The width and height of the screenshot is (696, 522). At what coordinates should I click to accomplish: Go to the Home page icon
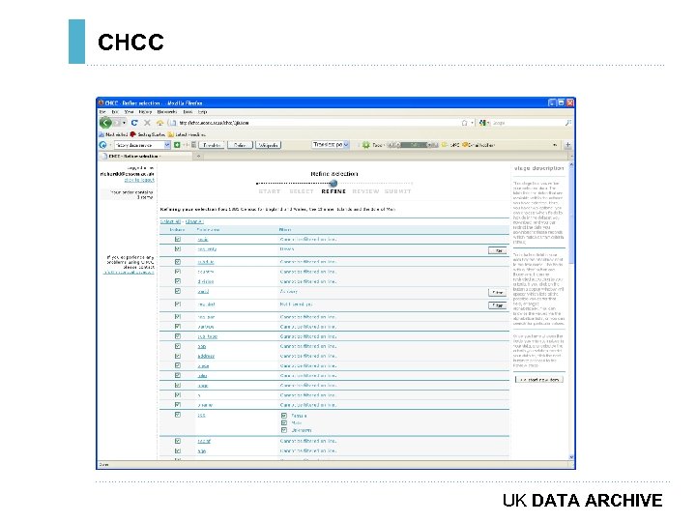pos(159,123)
